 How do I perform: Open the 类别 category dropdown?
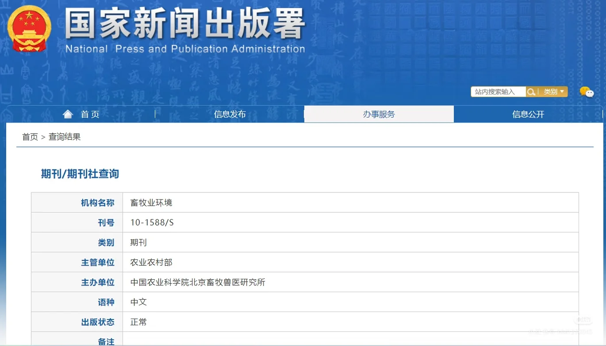[x=551, y=92]
